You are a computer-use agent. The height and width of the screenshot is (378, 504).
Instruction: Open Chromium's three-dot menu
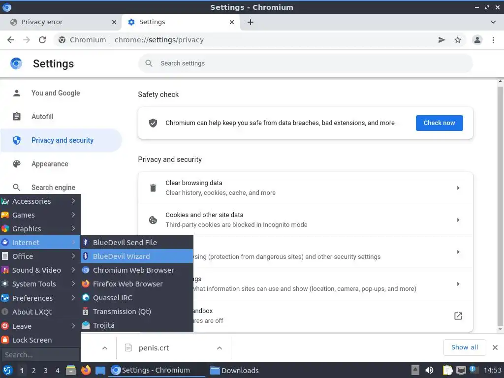point(493,40)
